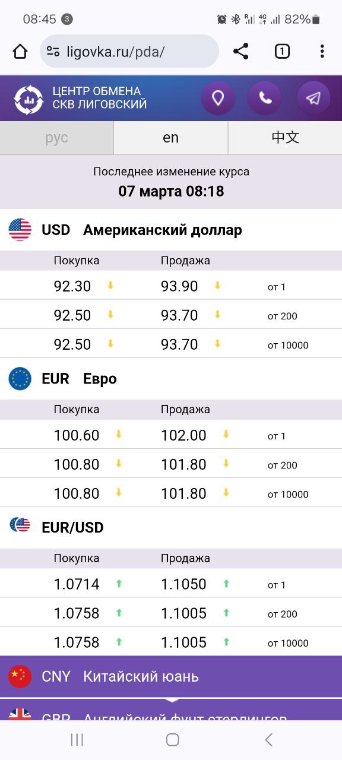Tap the phone call icon
Viewport: 342px width, 760px height.
265,98
